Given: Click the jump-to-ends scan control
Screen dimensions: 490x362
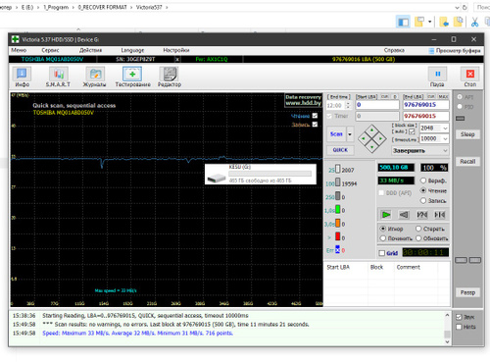Looking at the screenshot, I should coord(440,215).
